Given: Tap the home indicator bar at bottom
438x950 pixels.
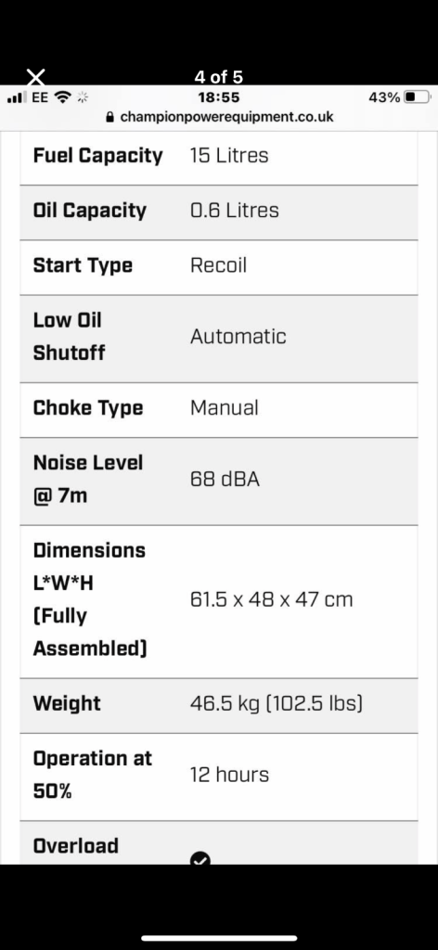Looking at the screenshot, I should coord(219,938).
